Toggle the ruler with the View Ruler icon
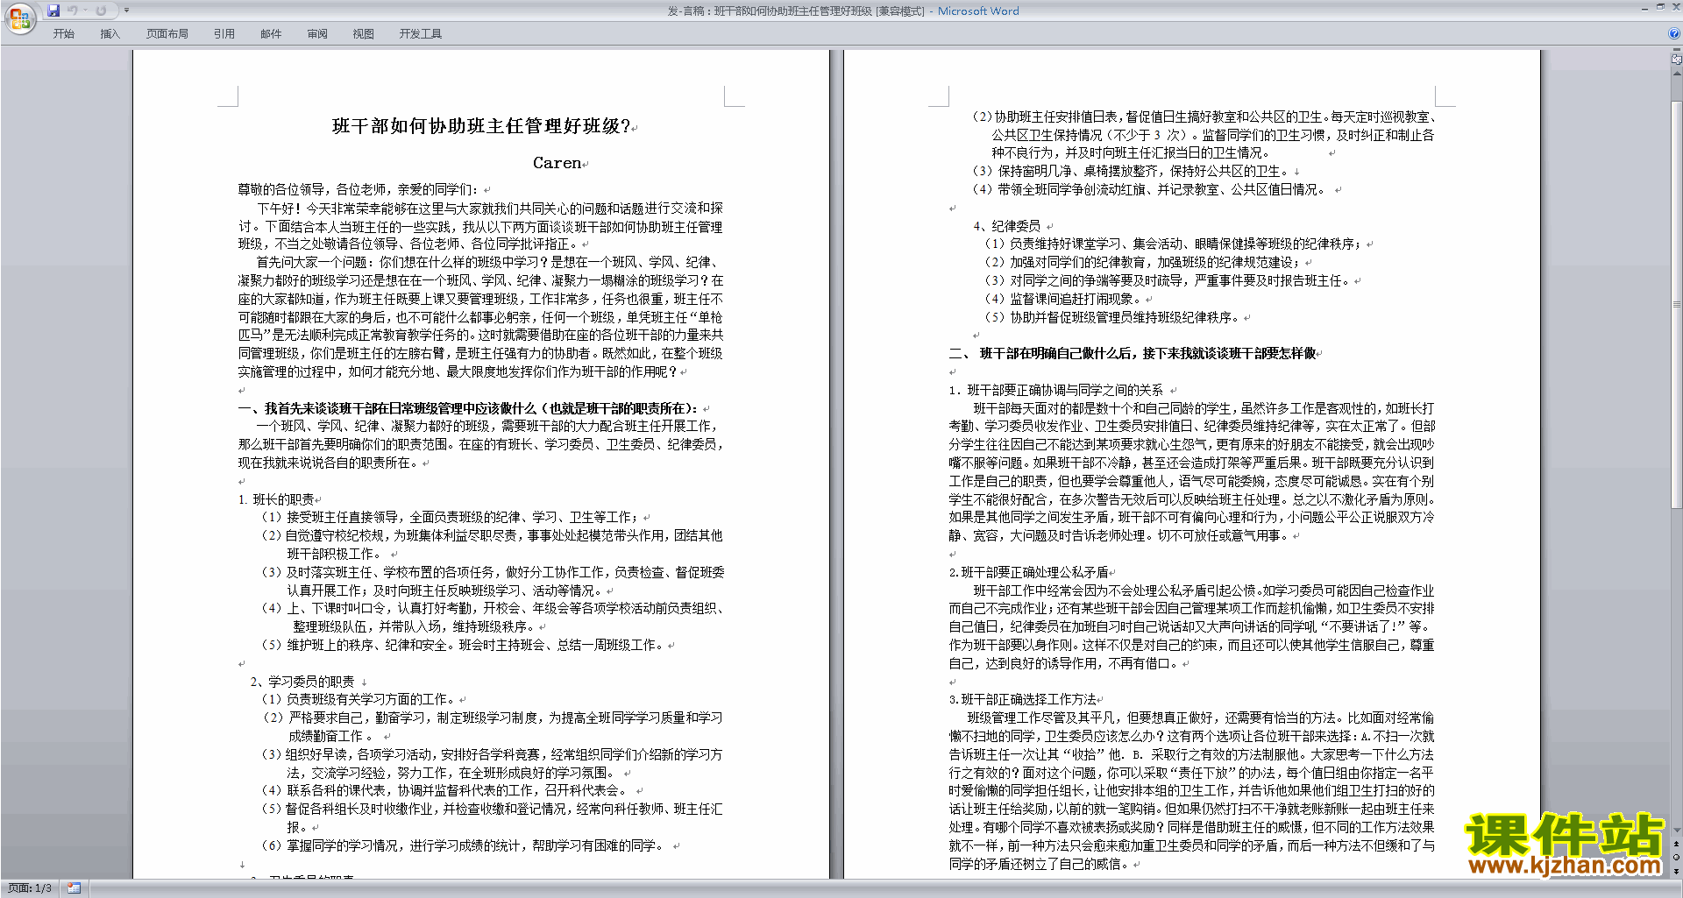The image size is (1683, 898). (1677, 60)
